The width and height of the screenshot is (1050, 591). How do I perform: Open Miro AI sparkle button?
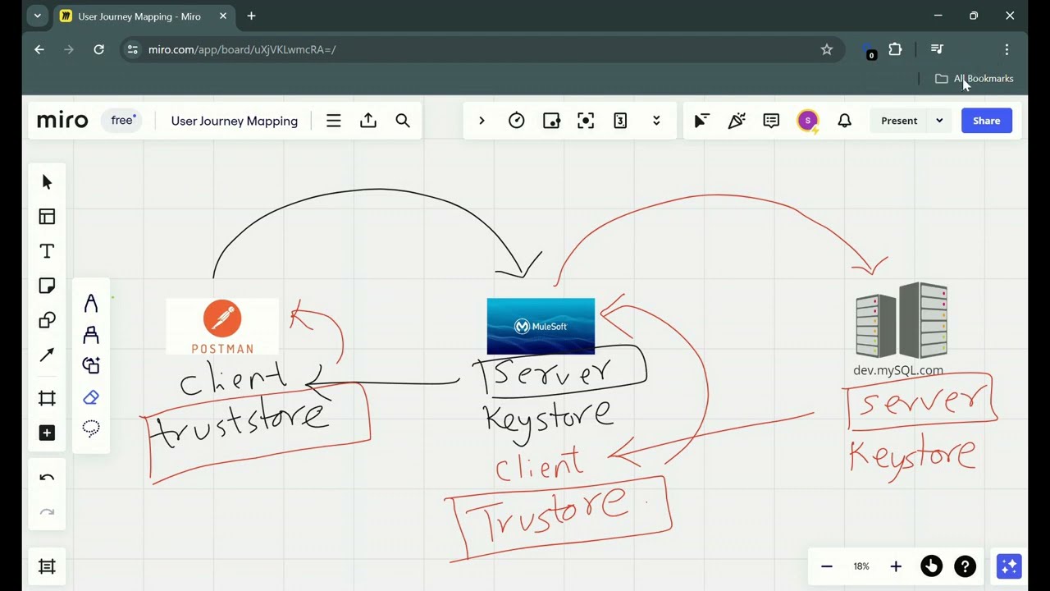click(1009, 566)
